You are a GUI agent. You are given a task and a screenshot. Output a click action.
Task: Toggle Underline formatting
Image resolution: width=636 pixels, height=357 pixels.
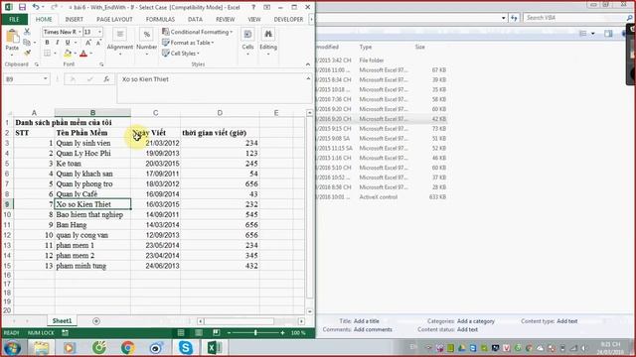pos(68,43)
